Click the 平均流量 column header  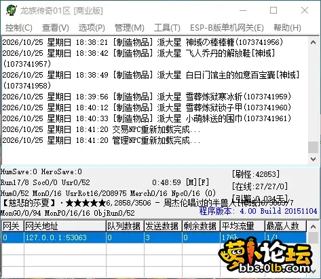point(242,226)
